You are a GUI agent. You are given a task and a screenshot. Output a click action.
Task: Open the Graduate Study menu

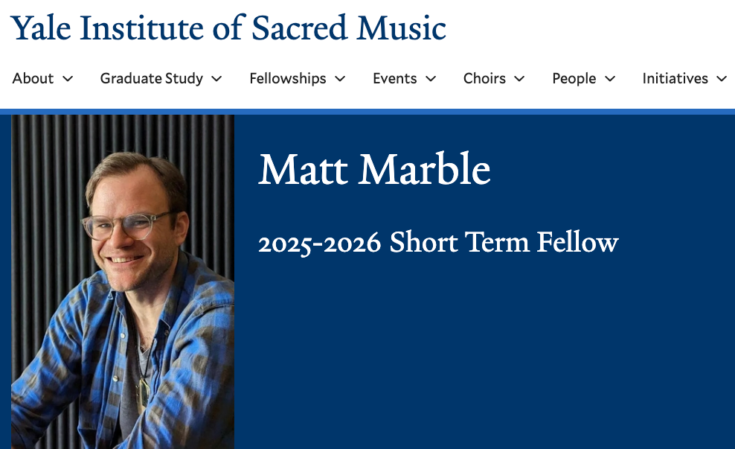point(151,78)
